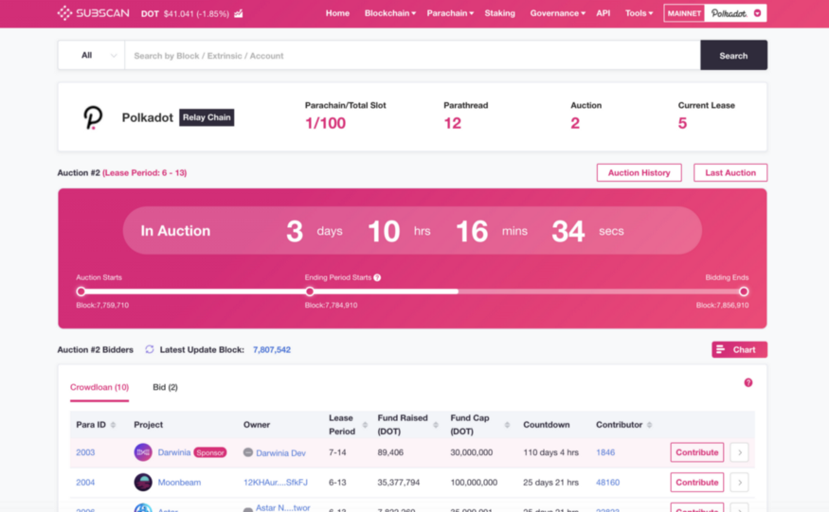Open Darwinia contributor count 1846
The width and height of the screenshot is (829, 512).
605,452
